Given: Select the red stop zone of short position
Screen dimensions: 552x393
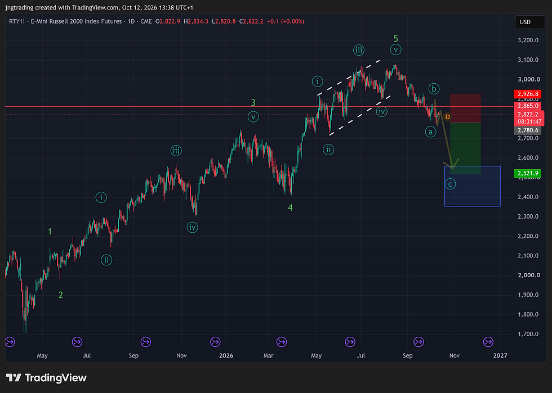Looking at the screenshot, I should [465, 109].
